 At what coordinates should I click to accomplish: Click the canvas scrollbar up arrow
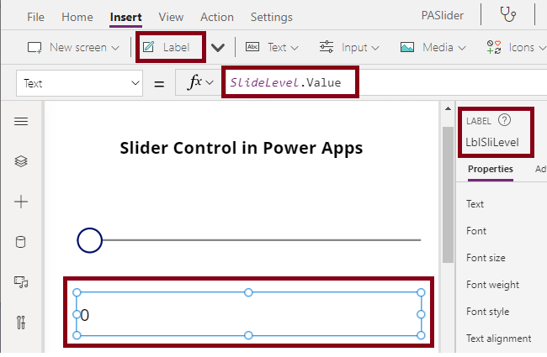448,108
